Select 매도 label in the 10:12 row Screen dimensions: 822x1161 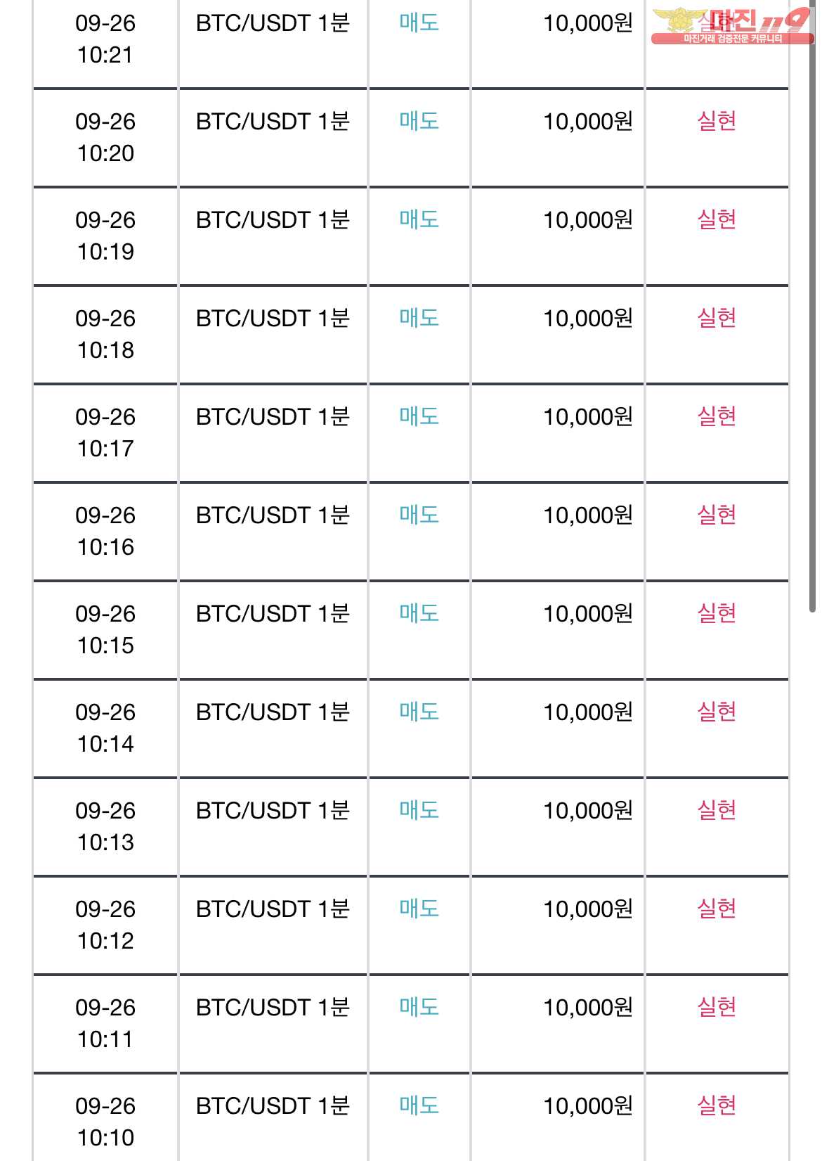419,909
